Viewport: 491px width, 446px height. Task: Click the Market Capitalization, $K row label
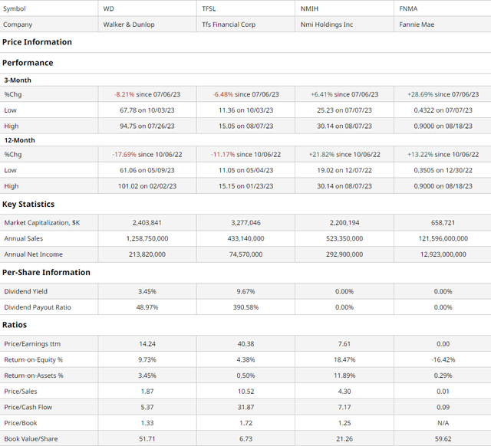[x=42, y=223]
